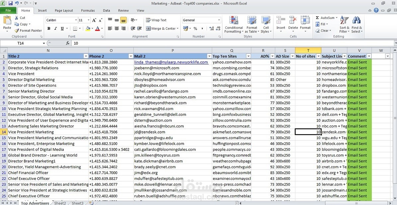Screen dimensions: 397x205
Task: Align text right
Action: pos(123,28)
